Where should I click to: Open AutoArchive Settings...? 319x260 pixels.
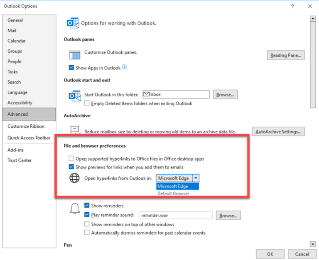[278, 131]
